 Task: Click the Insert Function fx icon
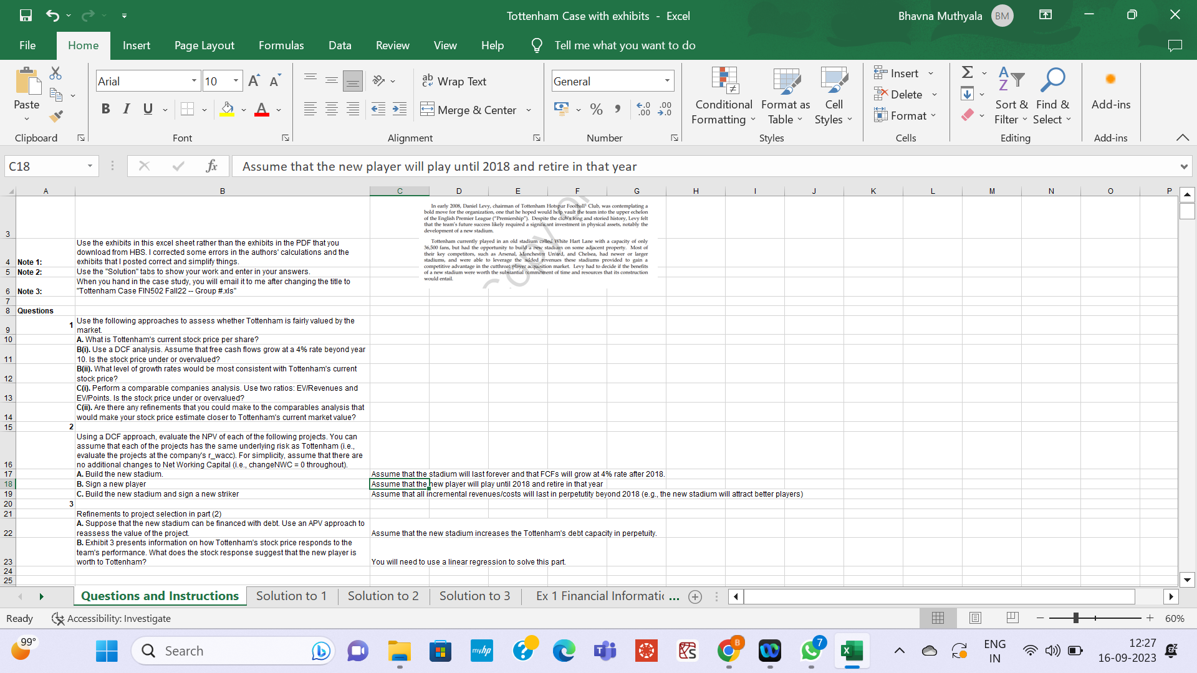[x=212, y=166]
